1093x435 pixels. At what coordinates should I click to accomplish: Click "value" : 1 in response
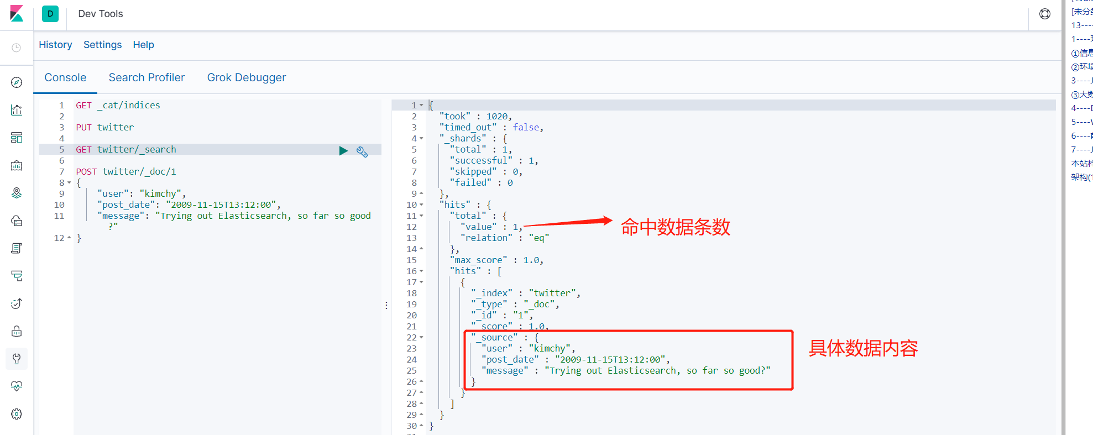point(491,227)
